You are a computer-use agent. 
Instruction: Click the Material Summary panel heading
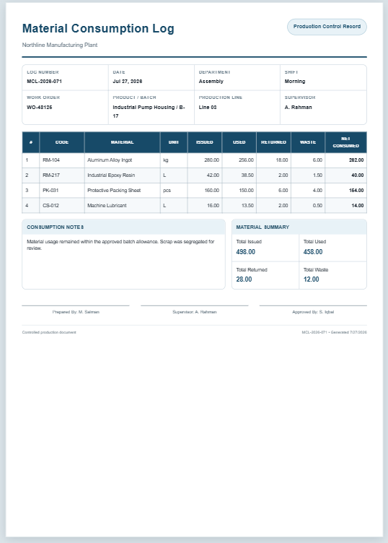[x=263, y=227]
